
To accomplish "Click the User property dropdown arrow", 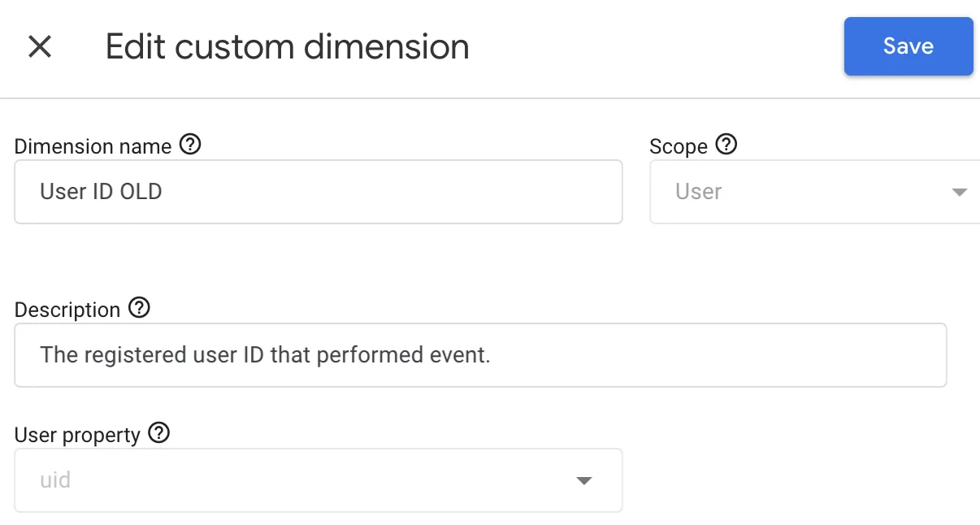I will click(x=583, y=480).
